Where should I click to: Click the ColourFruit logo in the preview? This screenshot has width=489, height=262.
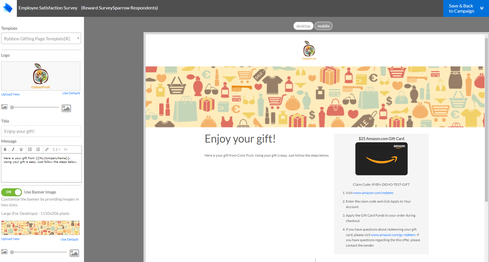(309, 51)
